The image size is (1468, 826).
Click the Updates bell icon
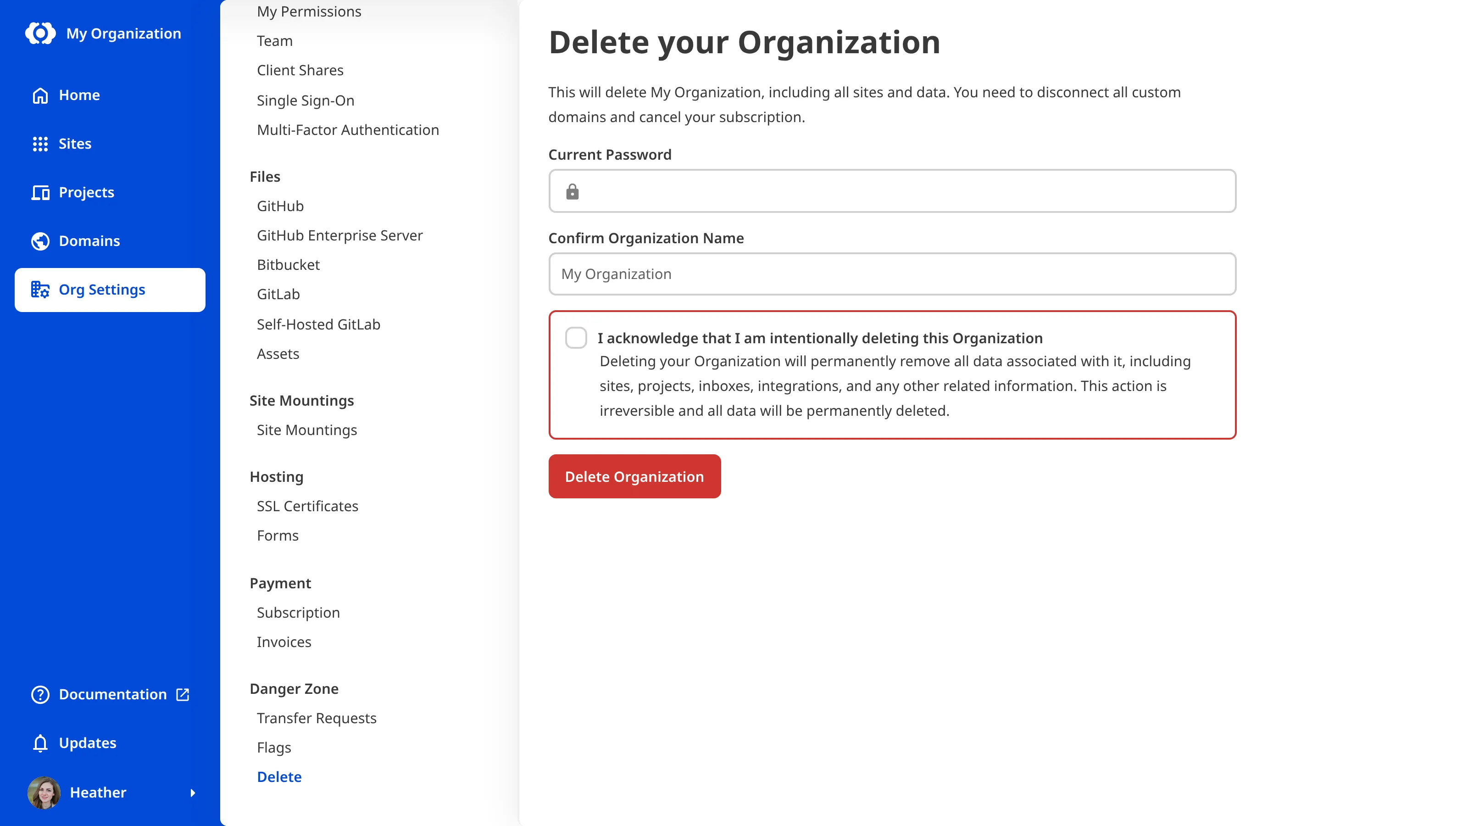[x=40, y=743]
